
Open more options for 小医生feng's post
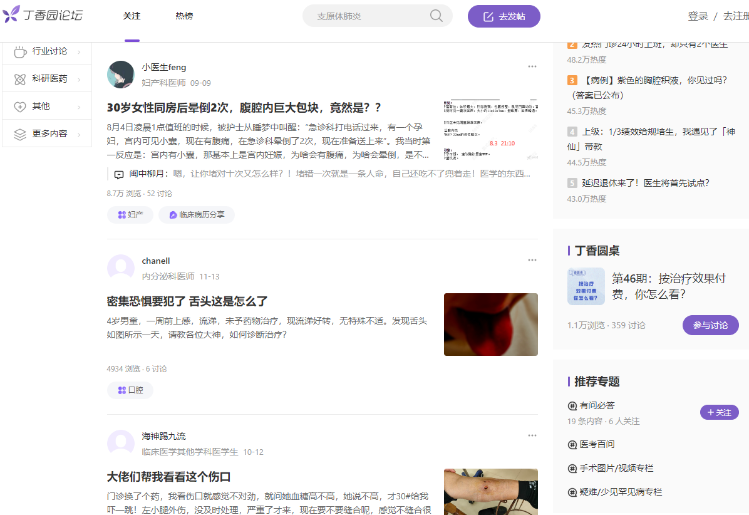coord(532,66)
